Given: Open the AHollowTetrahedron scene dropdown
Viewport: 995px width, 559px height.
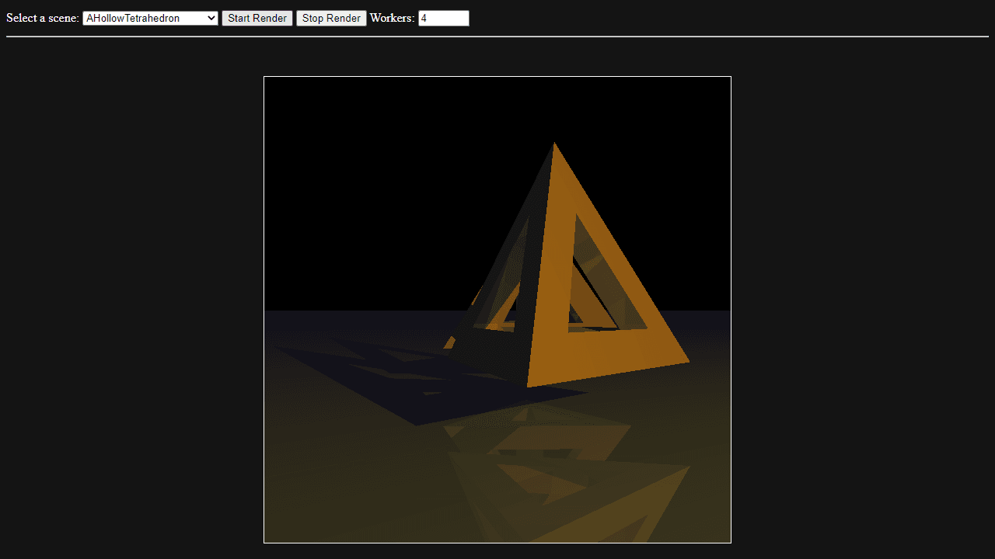Looking at the screenshot, I should 150,18.
